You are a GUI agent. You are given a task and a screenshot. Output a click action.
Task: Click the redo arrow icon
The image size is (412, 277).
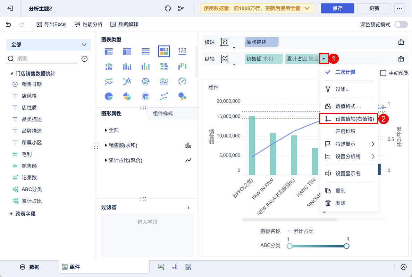coord(22,24)
